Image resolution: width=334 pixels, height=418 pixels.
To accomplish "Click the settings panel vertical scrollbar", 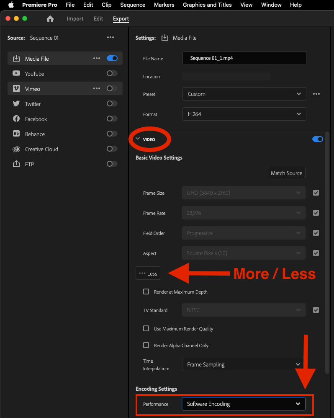I will tap(328, 253).
